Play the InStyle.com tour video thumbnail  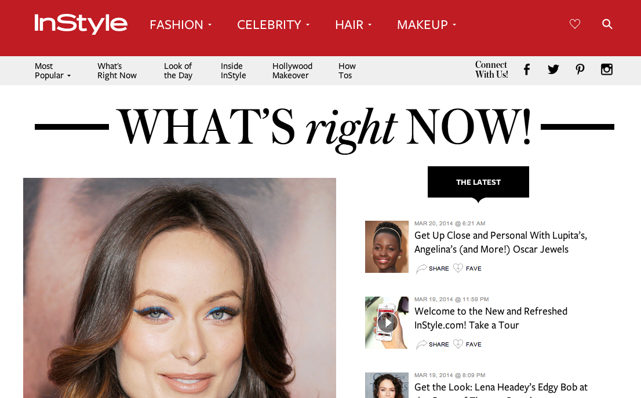pyautogui.click(x=387, y=323)
